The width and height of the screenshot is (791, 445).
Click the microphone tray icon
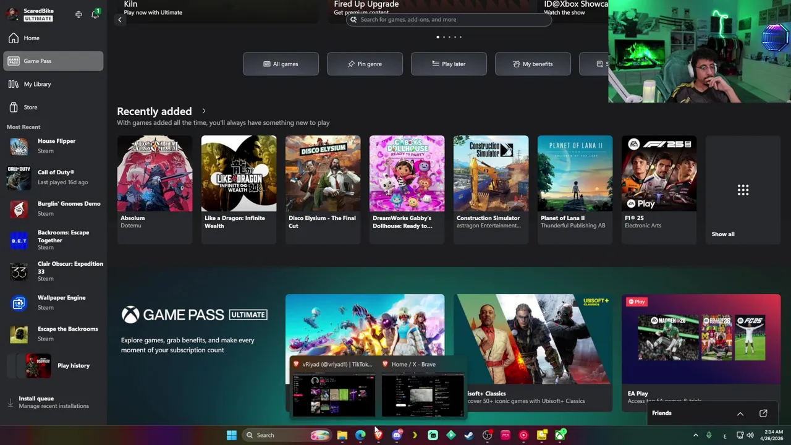click(x=709, y=435)
